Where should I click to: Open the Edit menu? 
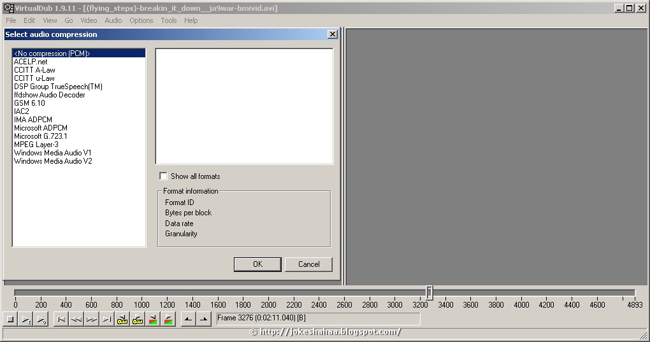tap(29, 20)
